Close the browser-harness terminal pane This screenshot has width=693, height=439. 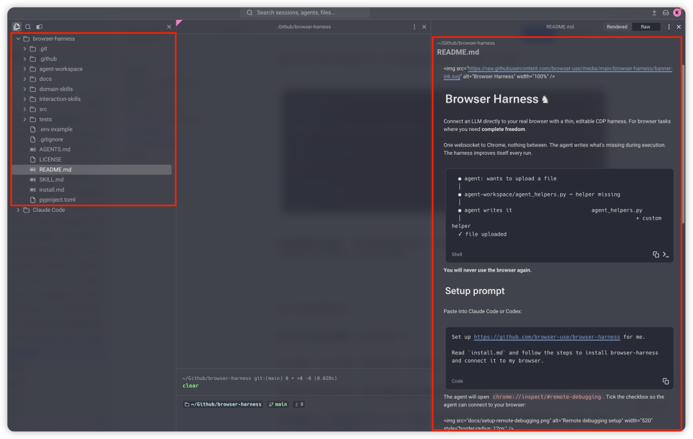pos(424,27)
